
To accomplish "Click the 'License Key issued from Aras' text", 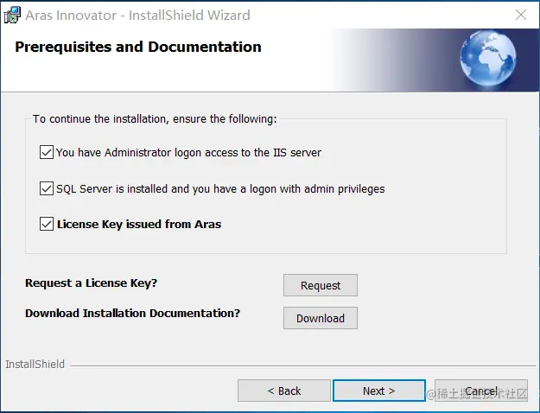I will (x=139, y=225).
